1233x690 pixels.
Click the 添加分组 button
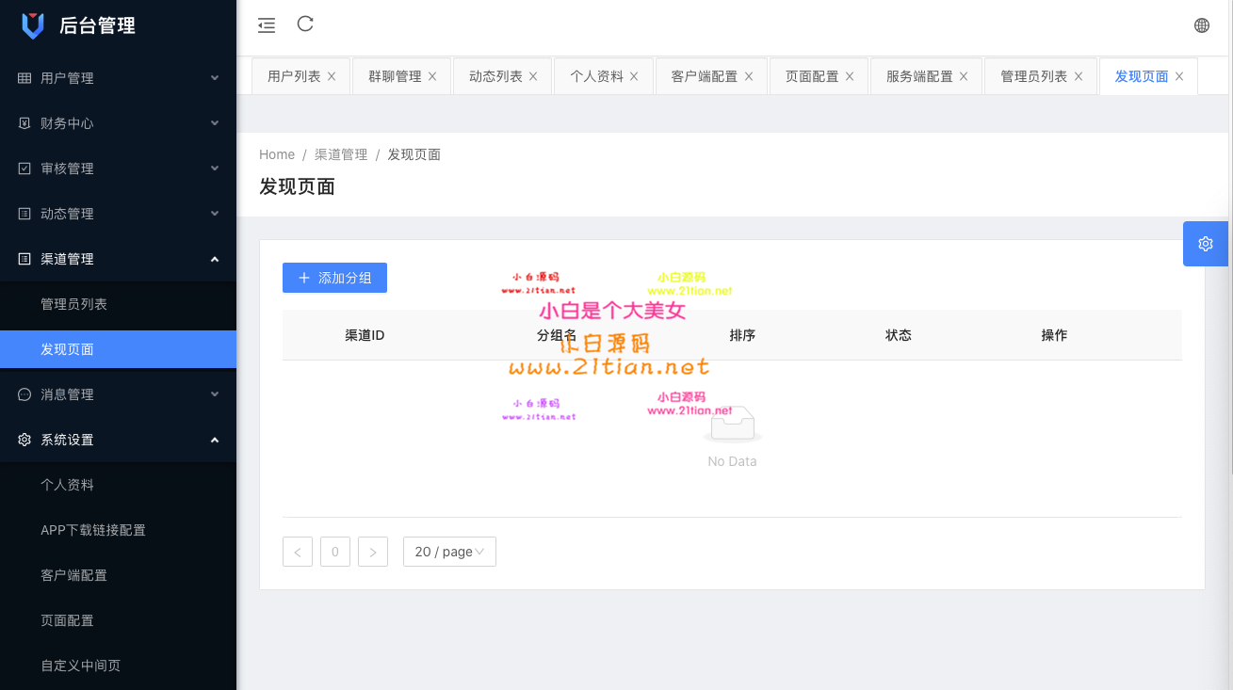pos(334,278)
